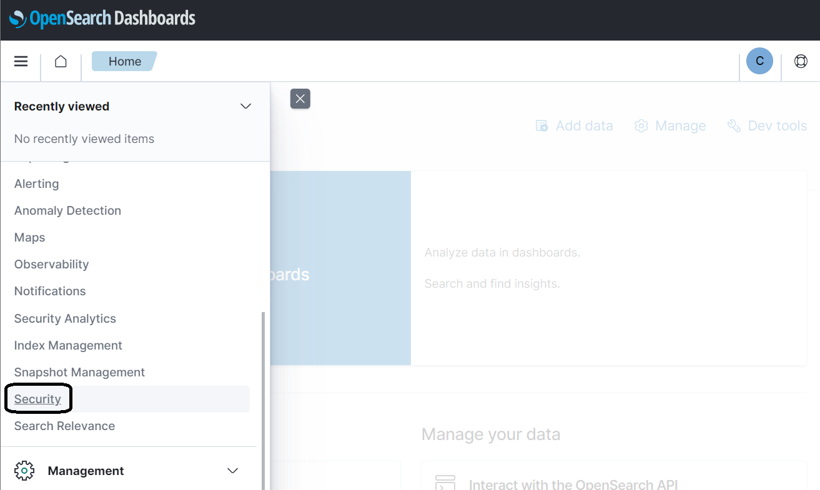The image size is (820, 490).
Task: Click the "Recently viewed" heading text
Action: [x=62, y=106]
